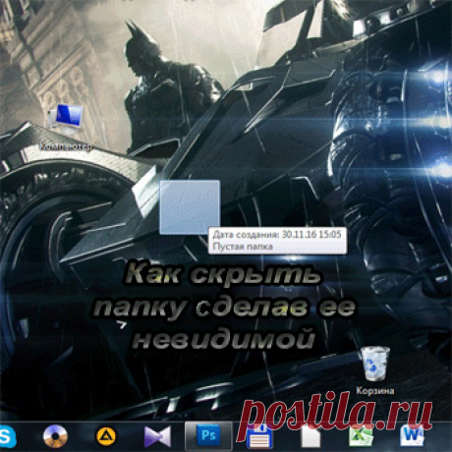The image size is (452, 452).
Task: Open Word from the taskbar
Action: coord(412,436)
